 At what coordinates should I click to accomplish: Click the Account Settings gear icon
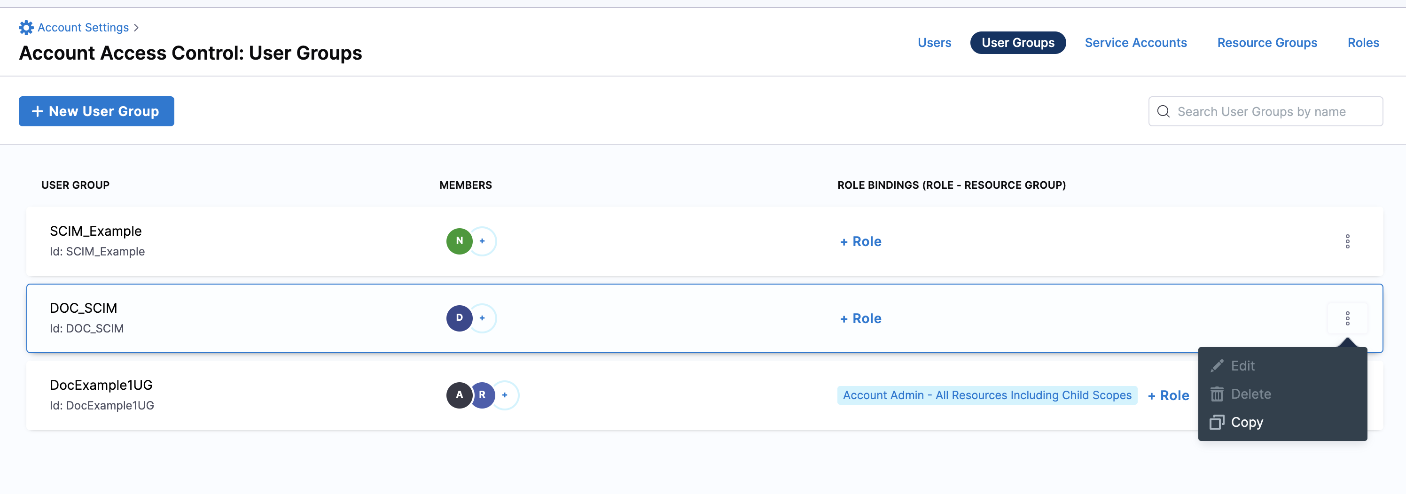pyautogui.click(x=26, y=27)
